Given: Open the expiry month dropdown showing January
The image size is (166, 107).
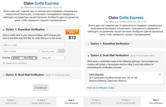Looking at the screenshot, I should [19, 58].
